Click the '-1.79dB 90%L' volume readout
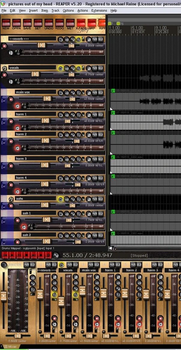This screenshot has height=350, width=181. [x=94, y=220]
